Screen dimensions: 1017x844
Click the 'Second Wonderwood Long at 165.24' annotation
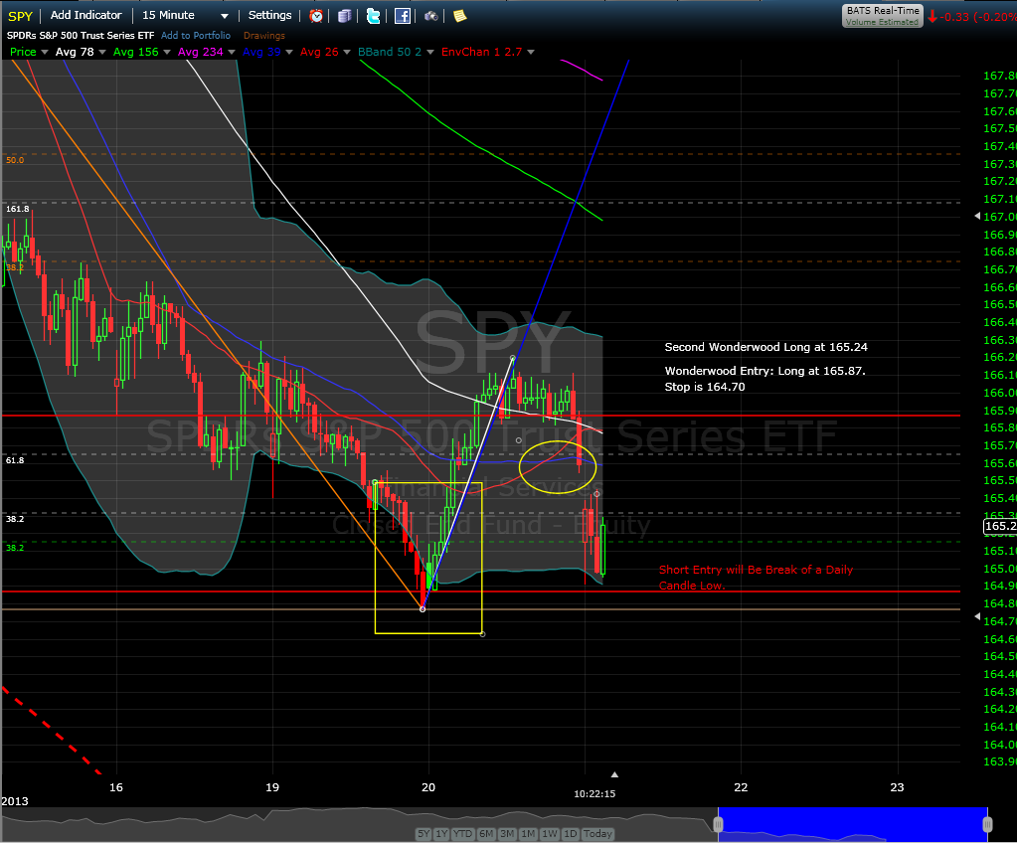(766, 347)
